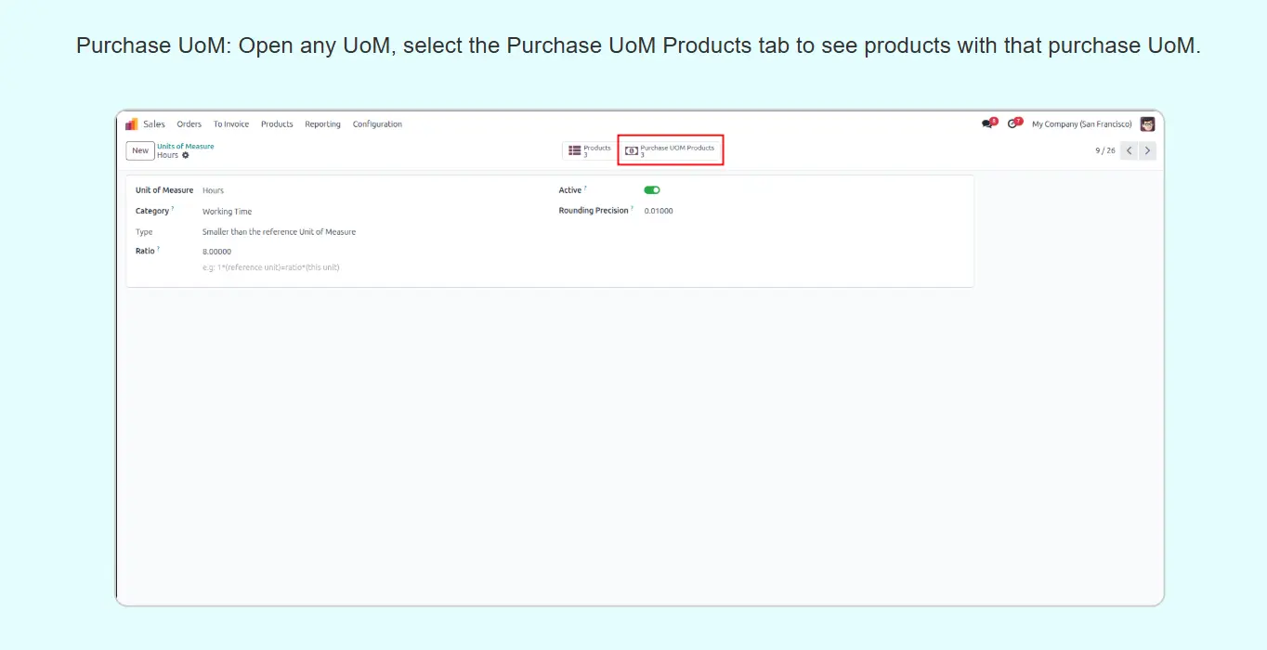The height and width of the screenshot is (650, 1267).
Task: Open the activities clock icon
Action: point(1012,124)
